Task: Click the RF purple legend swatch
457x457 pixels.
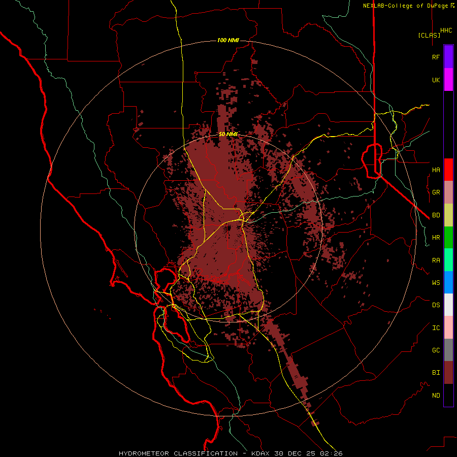Action: tap(448, 57)
